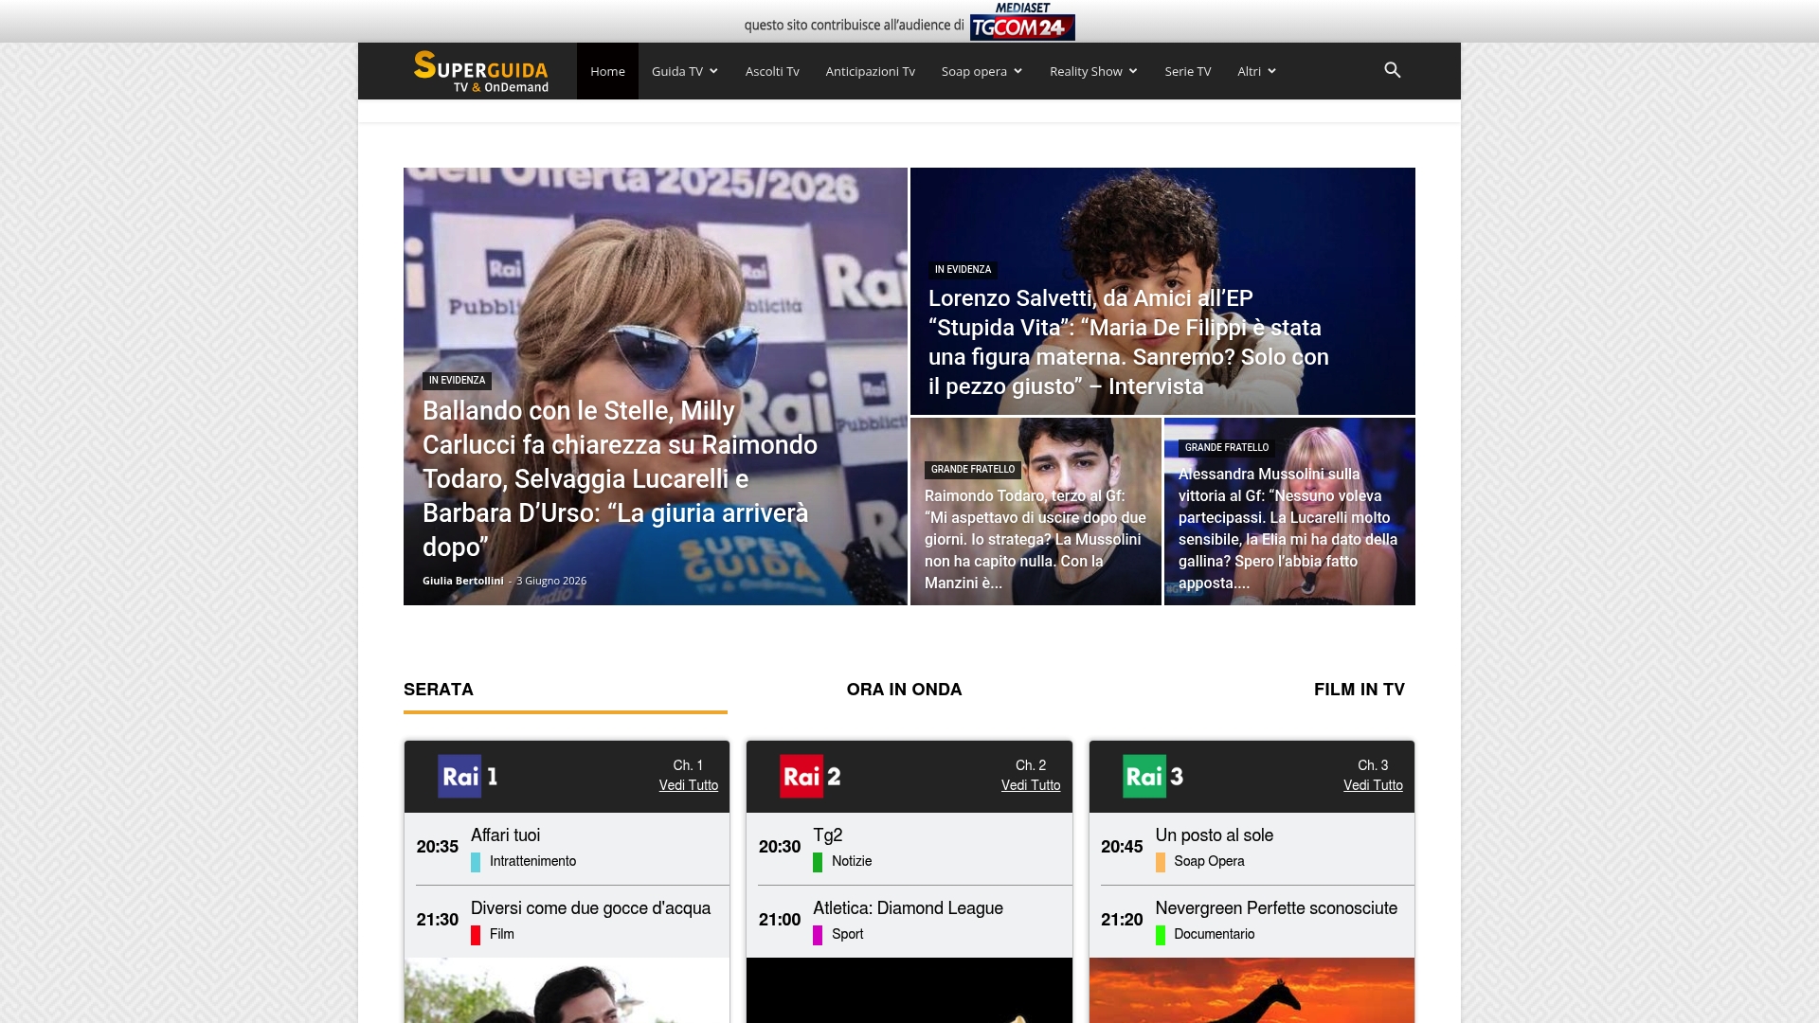Screen dimensions: 1819x1023
Task: Click Vedi Tutto for Rai 1
Action: pos(688,785)
